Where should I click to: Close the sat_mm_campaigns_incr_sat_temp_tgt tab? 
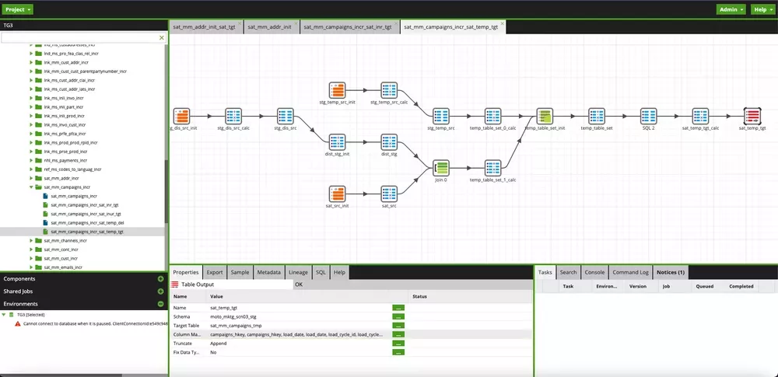tap(502, 23)
